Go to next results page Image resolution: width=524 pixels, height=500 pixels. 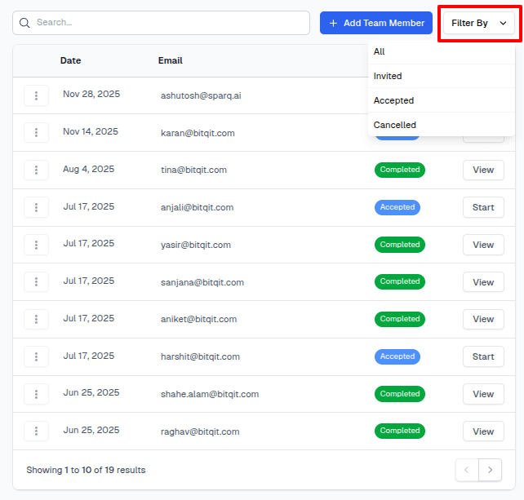[x=490, y=470]
